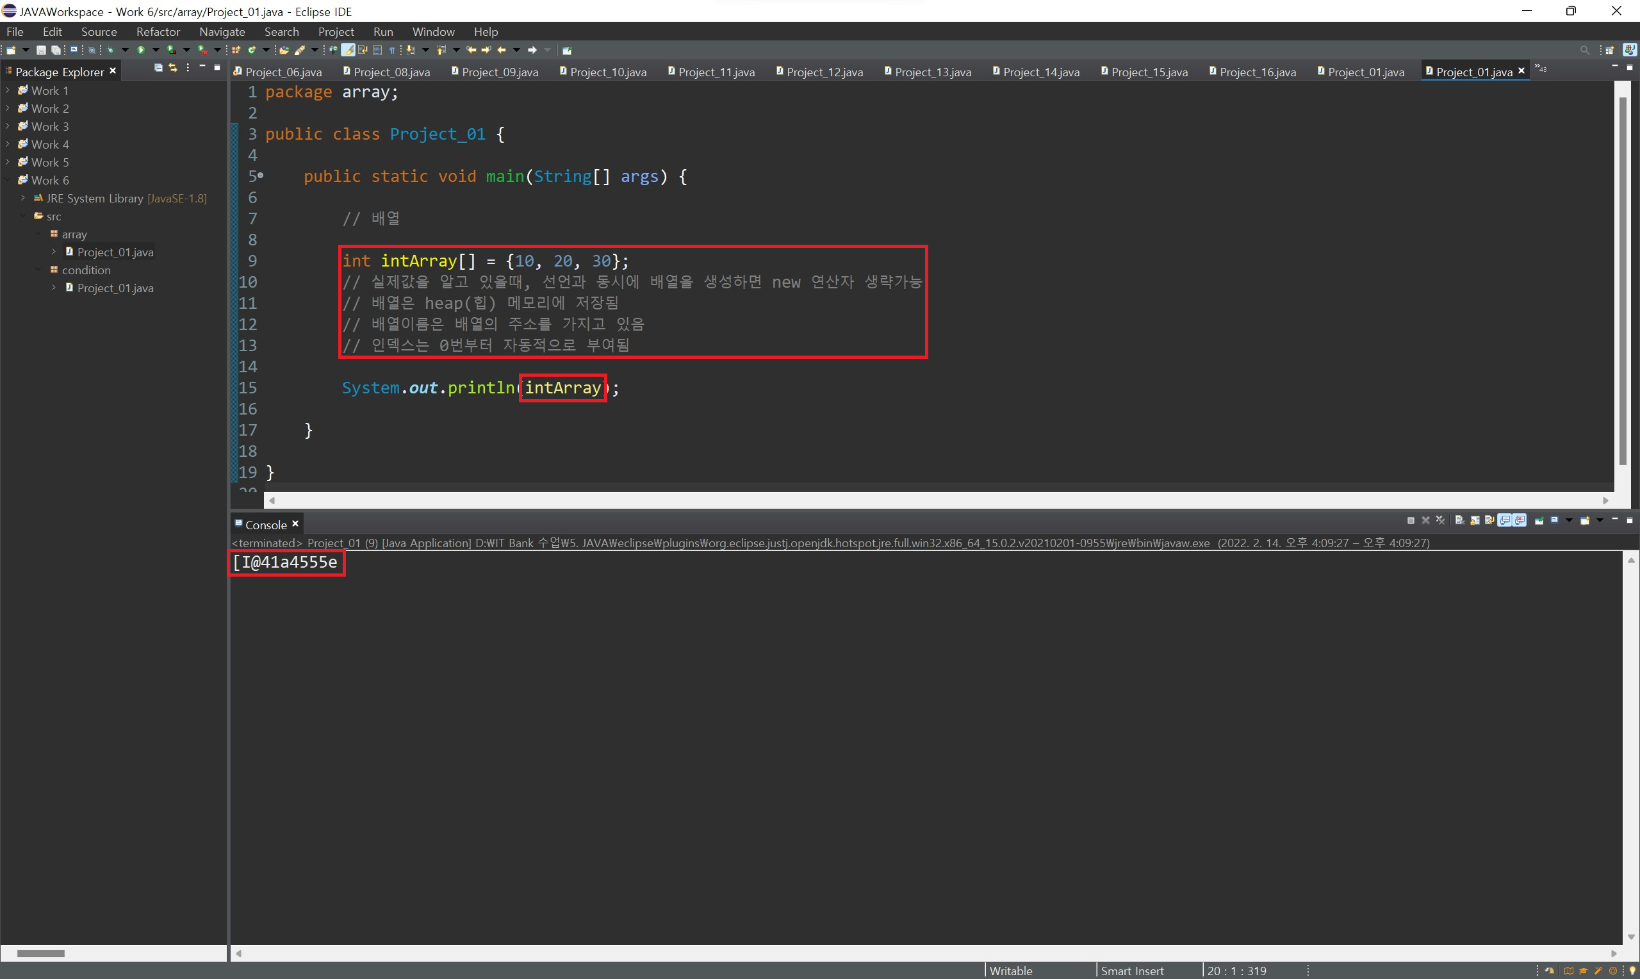Toggle Mark Occurrences highlighter button
Screen dimensions: 1640x979
coord(348,50)
